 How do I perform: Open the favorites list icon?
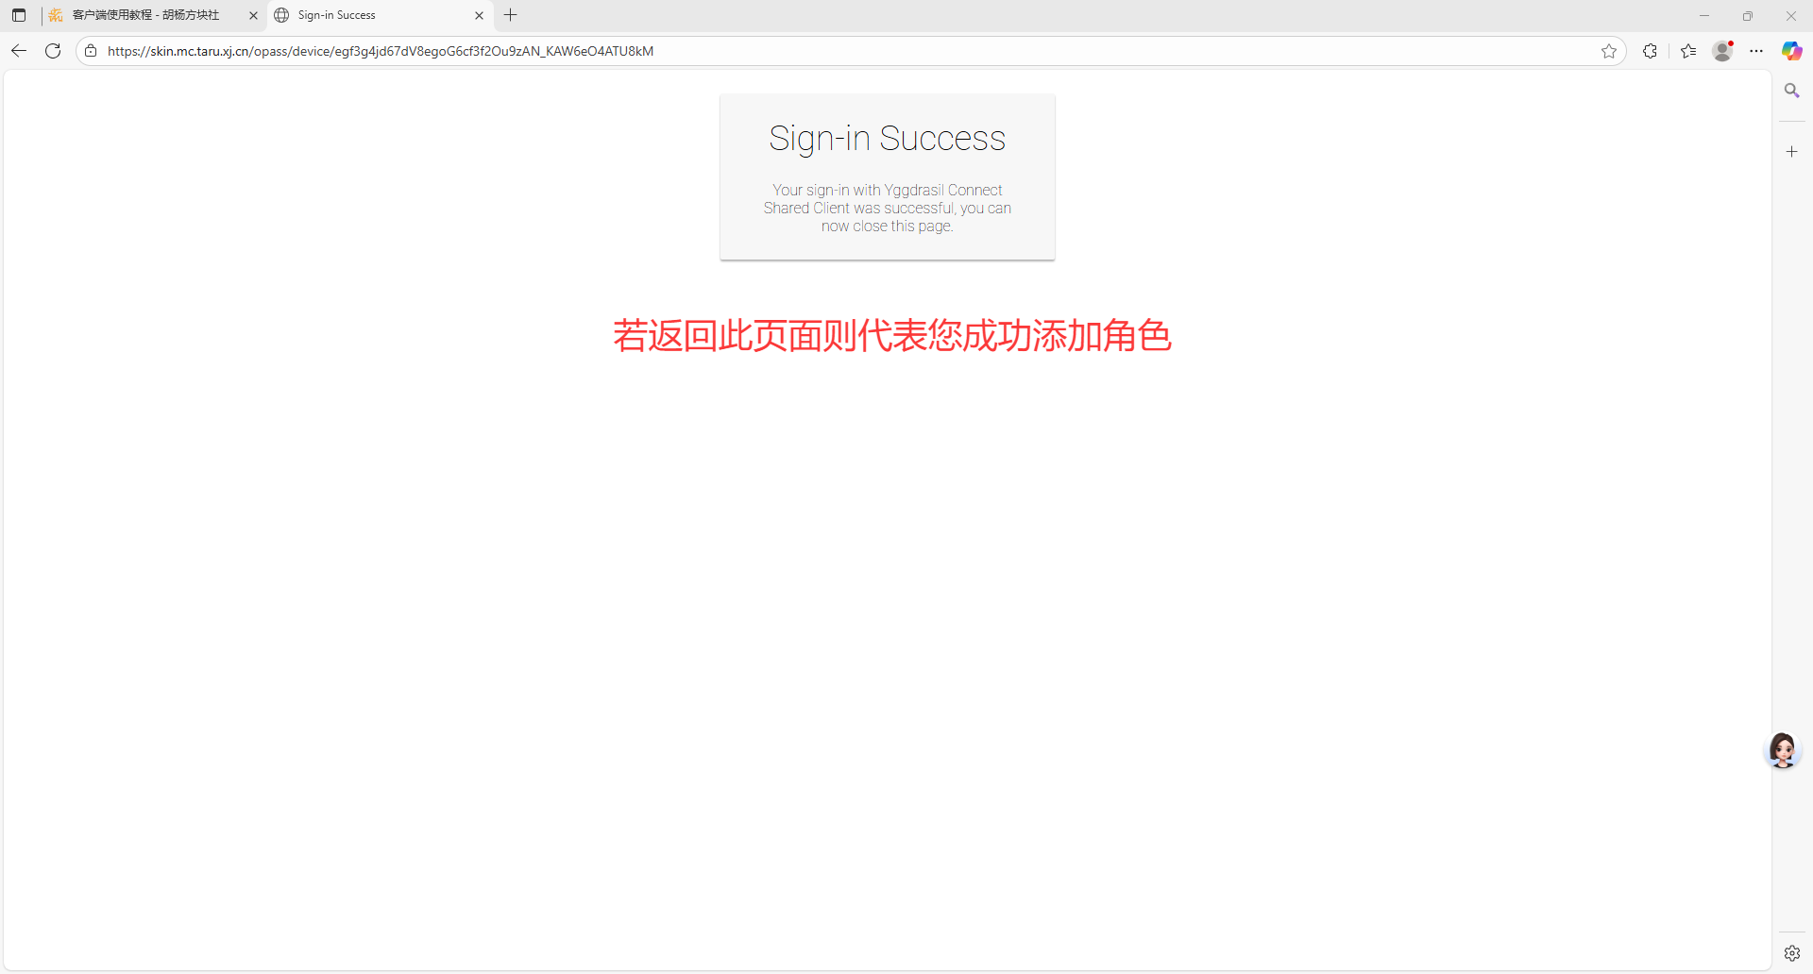[x=1688, y=51]
